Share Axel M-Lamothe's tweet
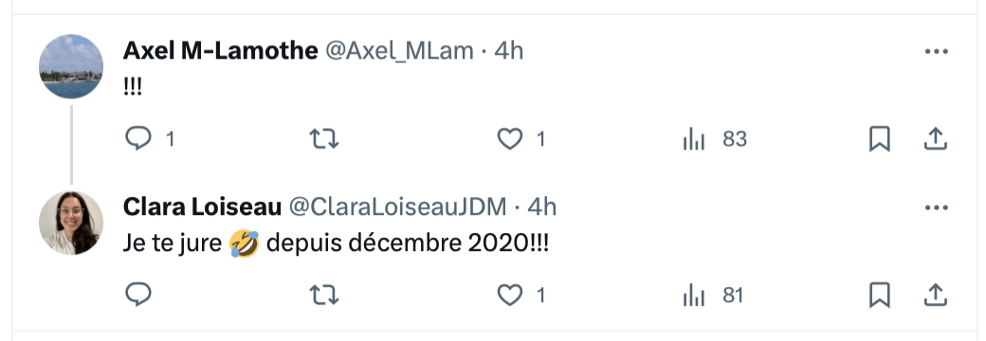 [935, 139]
